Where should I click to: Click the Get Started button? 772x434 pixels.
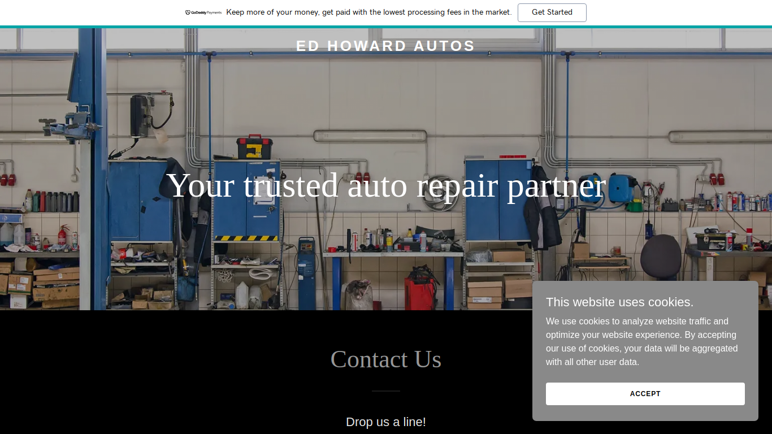tap(552, 12)
